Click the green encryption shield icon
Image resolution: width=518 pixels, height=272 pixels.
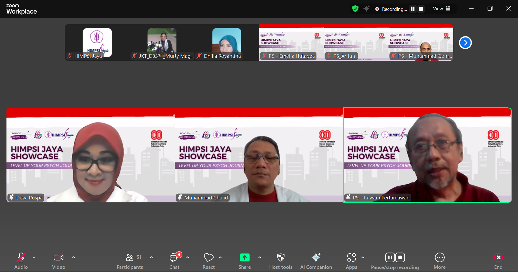click(x=355, y=9)
